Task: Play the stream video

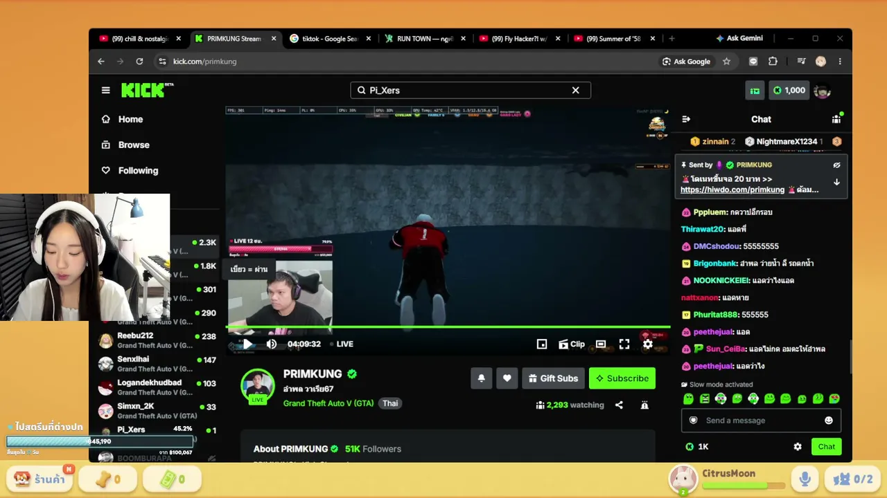Action: point(247,344)
